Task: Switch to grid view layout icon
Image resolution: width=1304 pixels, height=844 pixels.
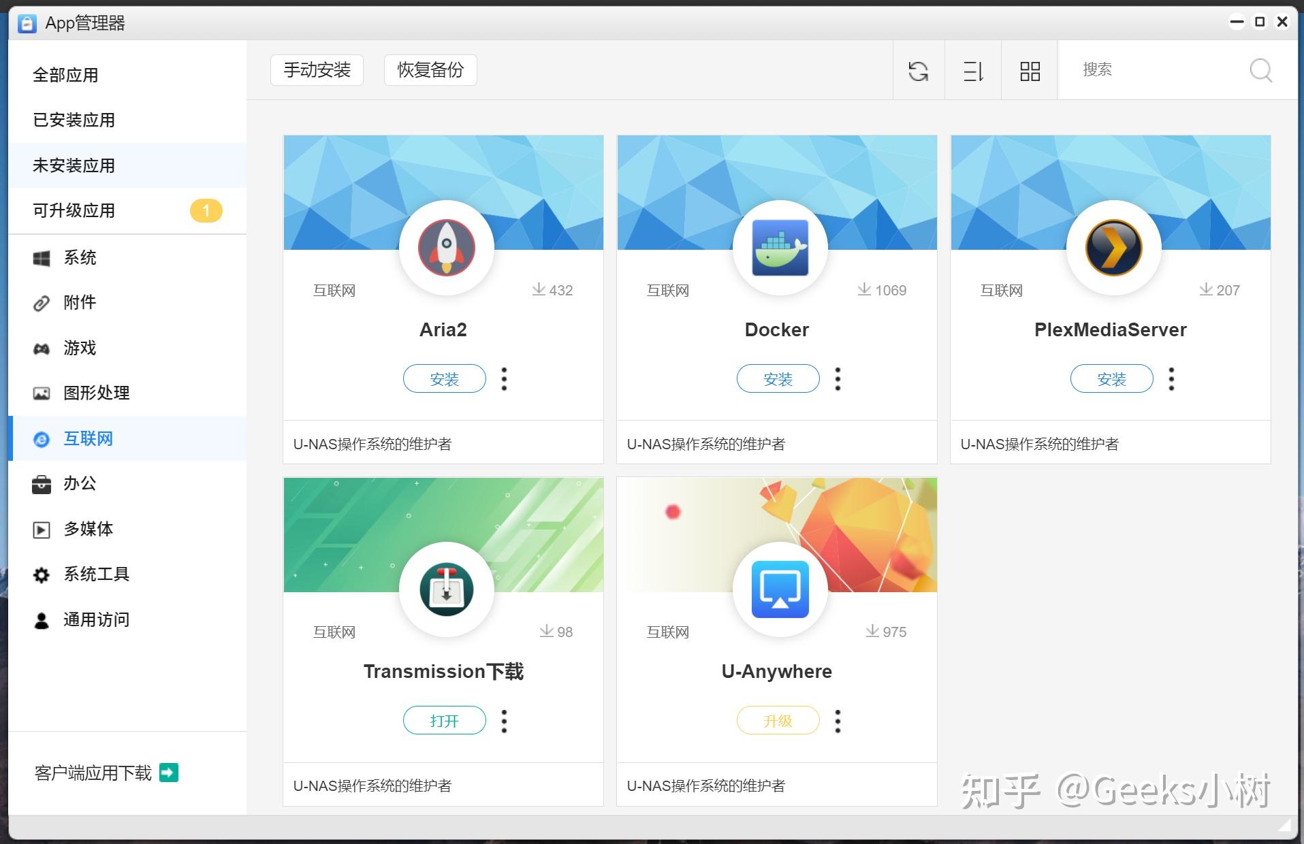Action: point(1030,71)
